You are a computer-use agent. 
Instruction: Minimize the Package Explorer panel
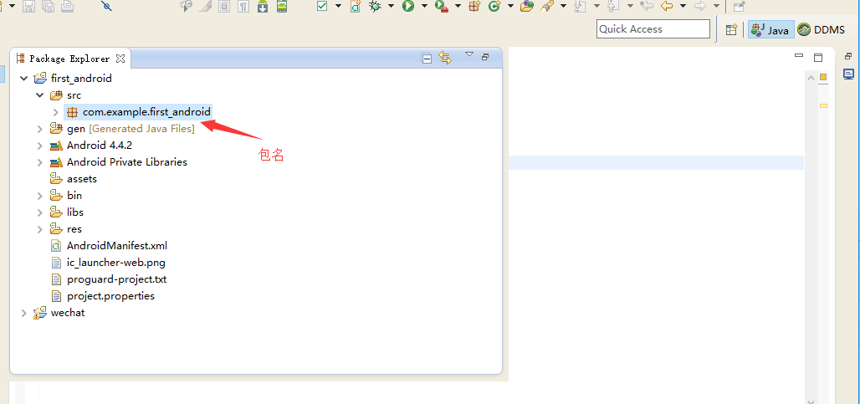(485, 57)
